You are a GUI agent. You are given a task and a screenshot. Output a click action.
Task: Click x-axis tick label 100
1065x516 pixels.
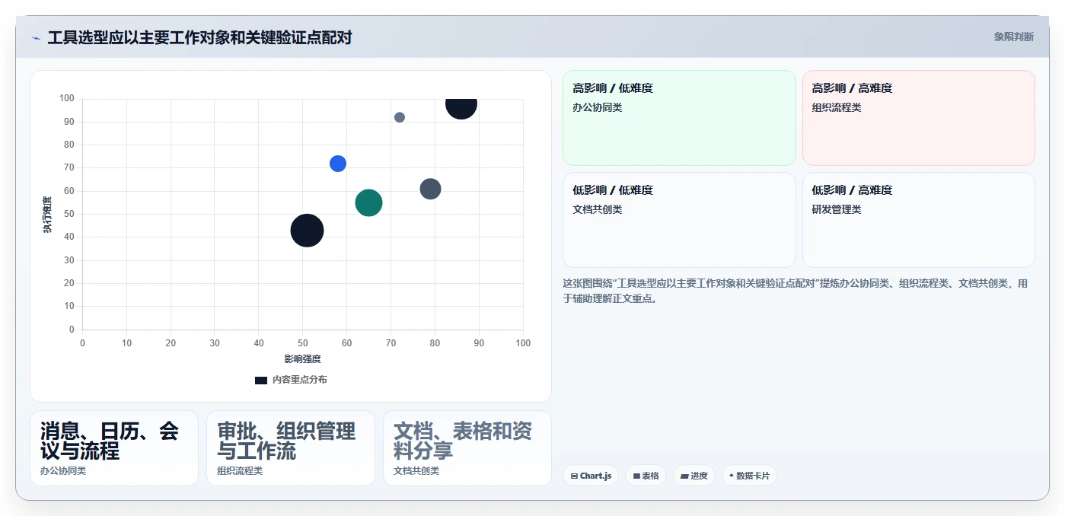tap(523, 343)
